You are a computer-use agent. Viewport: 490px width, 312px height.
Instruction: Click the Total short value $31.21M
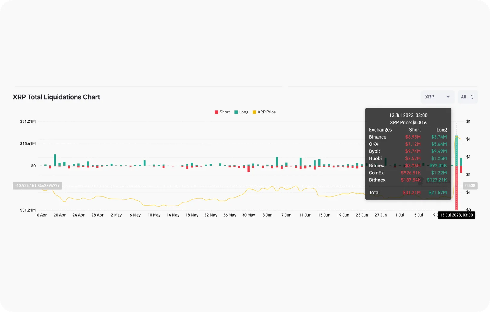coord(412,192)
